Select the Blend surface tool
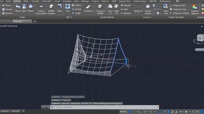 tap(18, 8)
